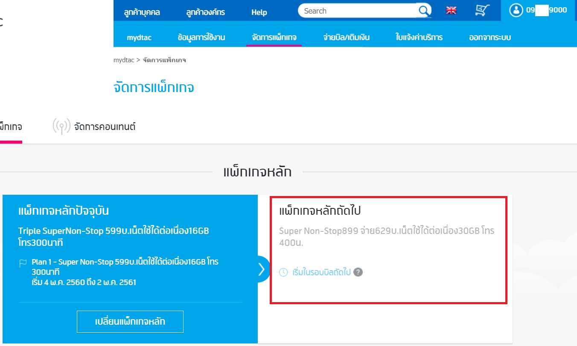Open the ลูกค้าองค์กร menu
This screenshot has width=577, height=346.
pos(206,12)
